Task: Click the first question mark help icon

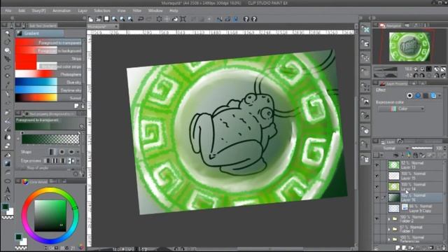Action: tap(246, 19)
